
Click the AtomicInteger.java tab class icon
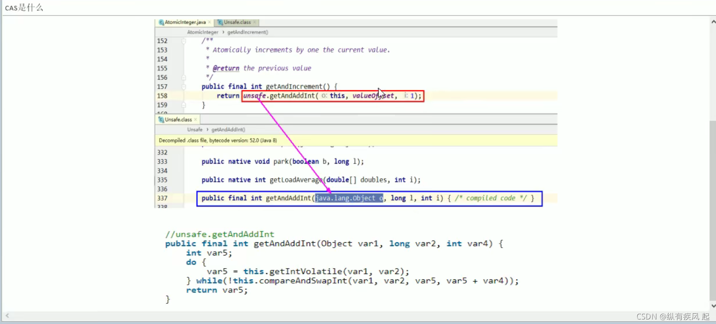coord(161,22)
